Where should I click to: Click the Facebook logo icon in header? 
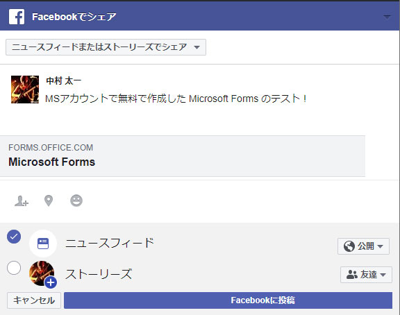point(17,17)
